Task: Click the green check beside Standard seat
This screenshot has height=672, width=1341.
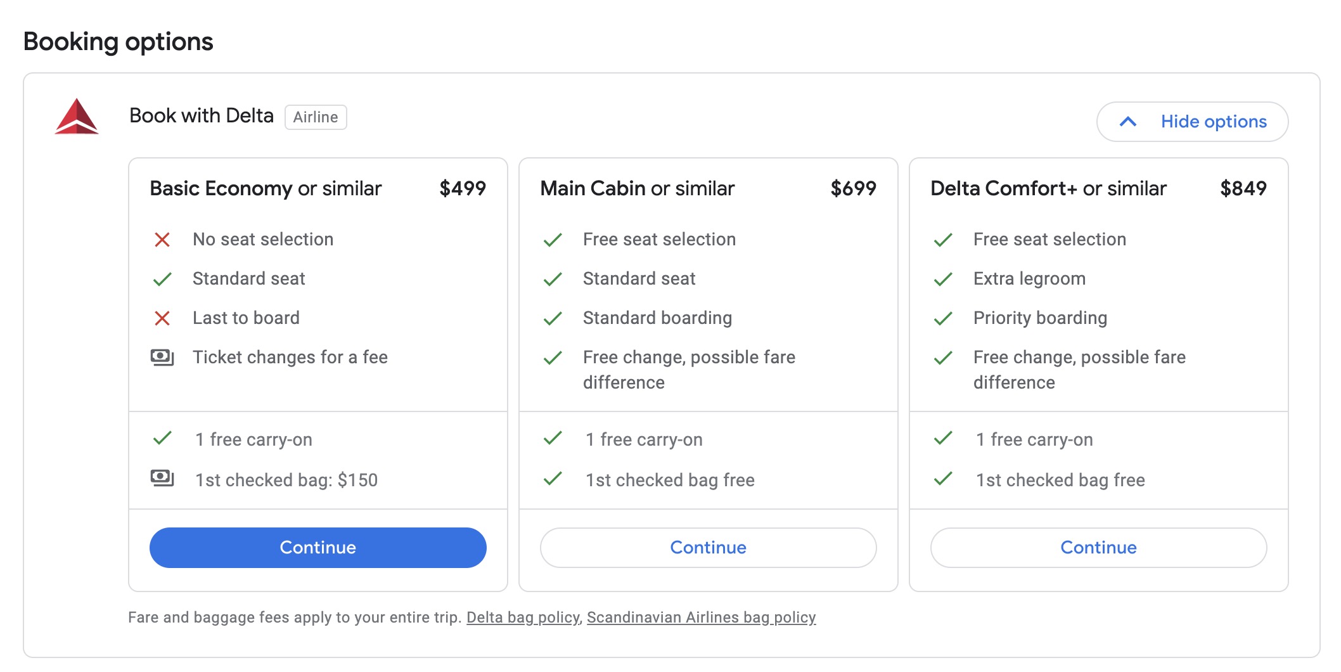Action: [164, 279]
